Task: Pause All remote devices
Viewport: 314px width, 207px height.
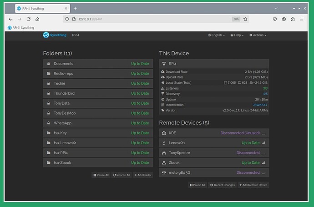Action: (x=197, y=185)
